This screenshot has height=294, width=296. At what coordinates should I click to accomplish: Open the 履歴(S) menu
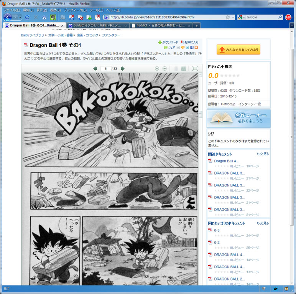tap(56, 10)
